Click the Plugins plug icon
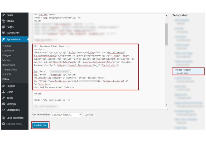The width and height of the screenshot is (206, 143). 4,86
